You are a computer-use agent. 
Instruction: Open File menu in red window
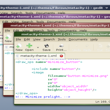[x=7, y=31]
